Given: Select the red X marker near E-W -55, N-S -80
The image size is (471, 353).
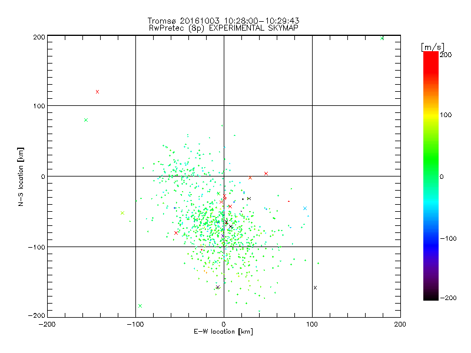Looking at the screenshot, I should (175, 233).
